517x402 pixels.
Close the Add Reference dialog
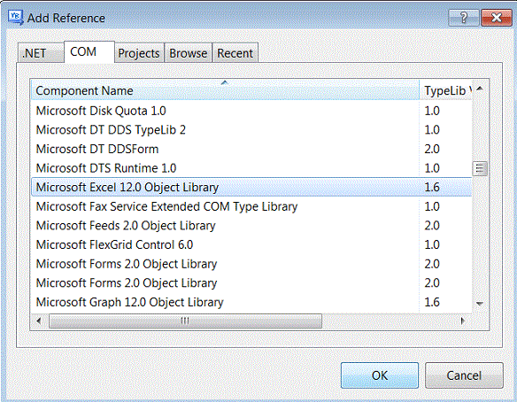497,18
